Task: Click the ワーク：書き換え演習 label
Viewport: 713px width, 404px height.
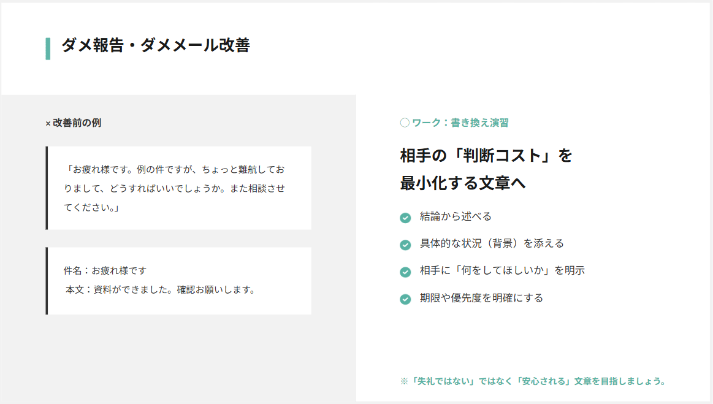Action: click(460, 123)
